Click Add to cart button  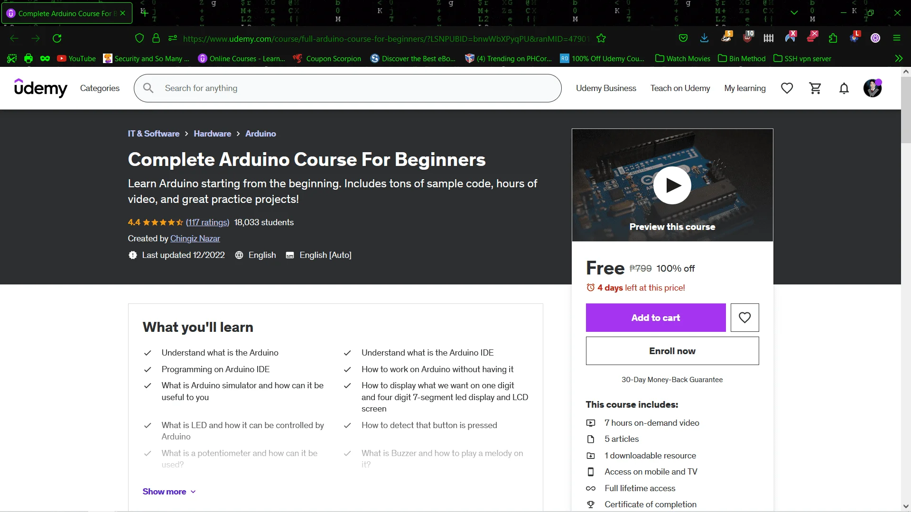[656, 318]
